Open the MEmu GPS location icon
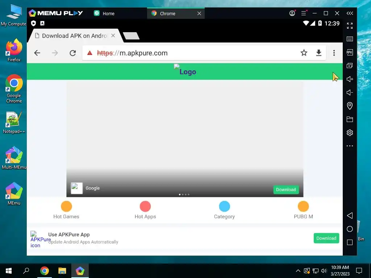Screen dimensions: 371x278 [x=350, y=106]
